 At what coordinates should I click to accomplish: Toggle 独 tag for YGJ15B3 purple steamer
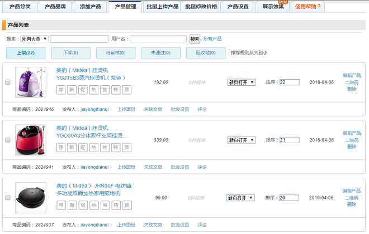105,90
